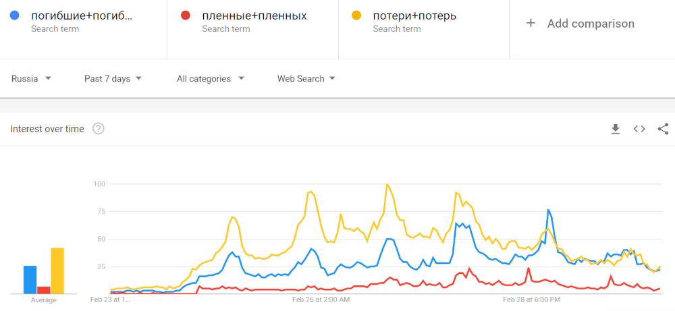Image resolution: width=675 pixels, height=311 pixels.
Task: Click the Add comparison button
Action: point(590,24)
